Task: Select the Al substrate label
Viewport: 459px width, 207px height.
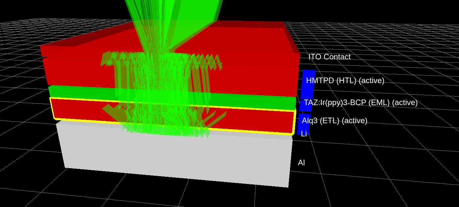Action: (x=301, y=162)
